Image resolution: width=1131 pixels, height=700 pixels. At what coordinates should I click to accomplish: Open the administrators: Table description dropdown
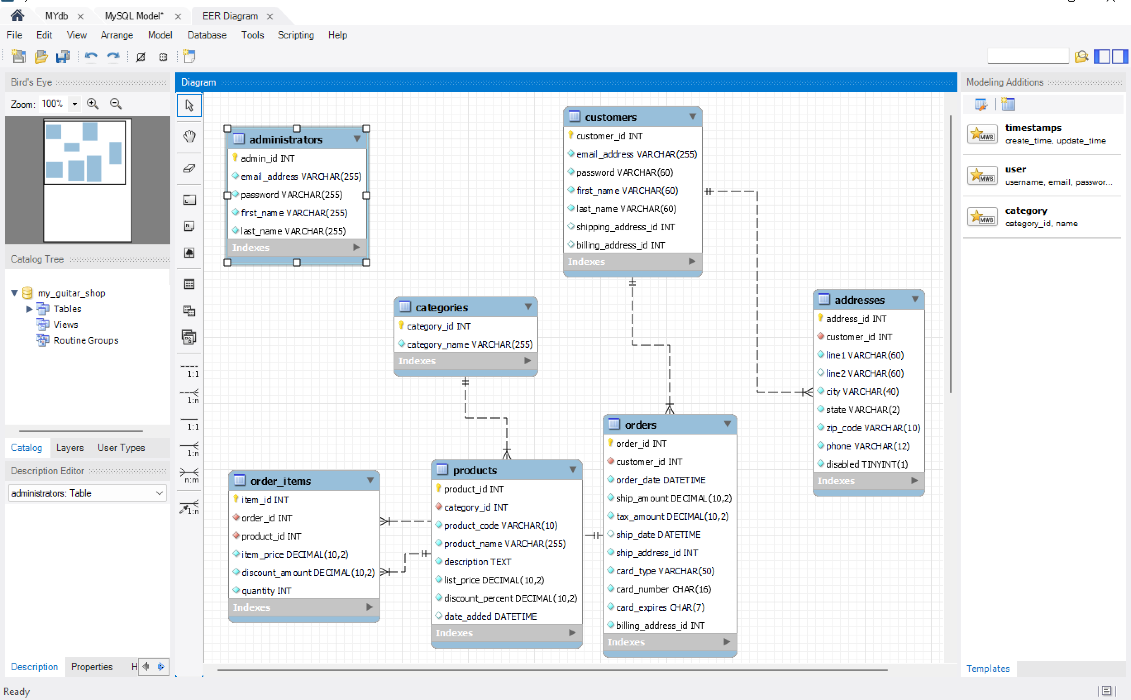tap(88, 493)
